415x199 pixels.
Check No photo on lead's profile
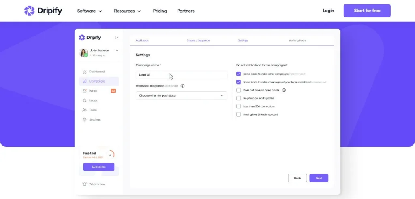click(238, 98)
